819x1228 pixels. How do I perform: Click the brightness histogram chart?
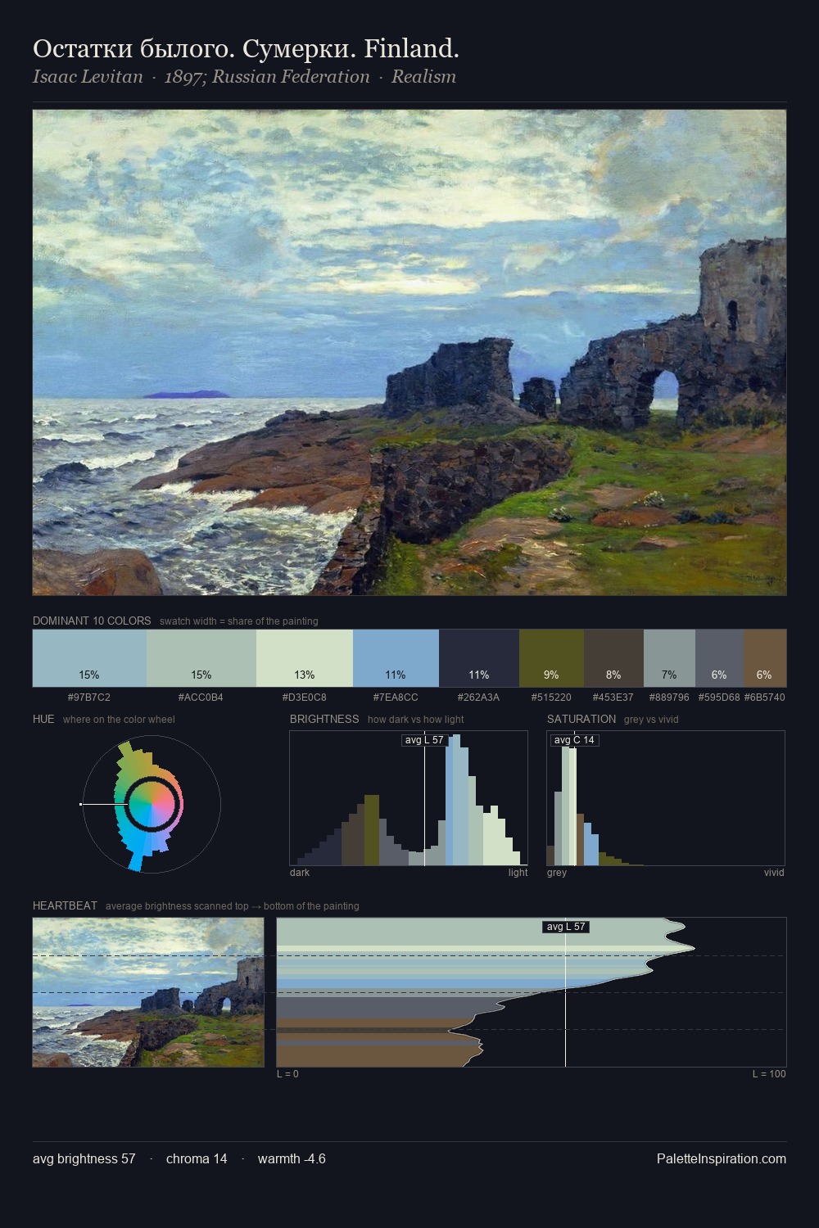409,798
